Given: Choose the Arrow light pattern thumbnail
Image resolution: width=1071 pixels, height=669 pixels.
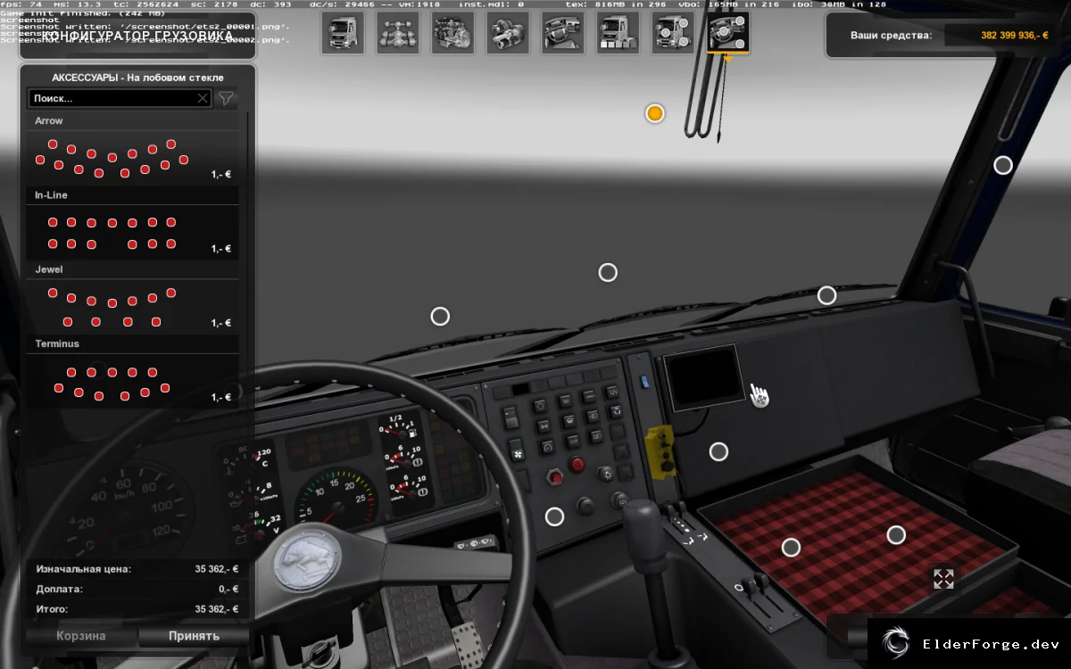Looking at the screenshot, I should (133, 157).
